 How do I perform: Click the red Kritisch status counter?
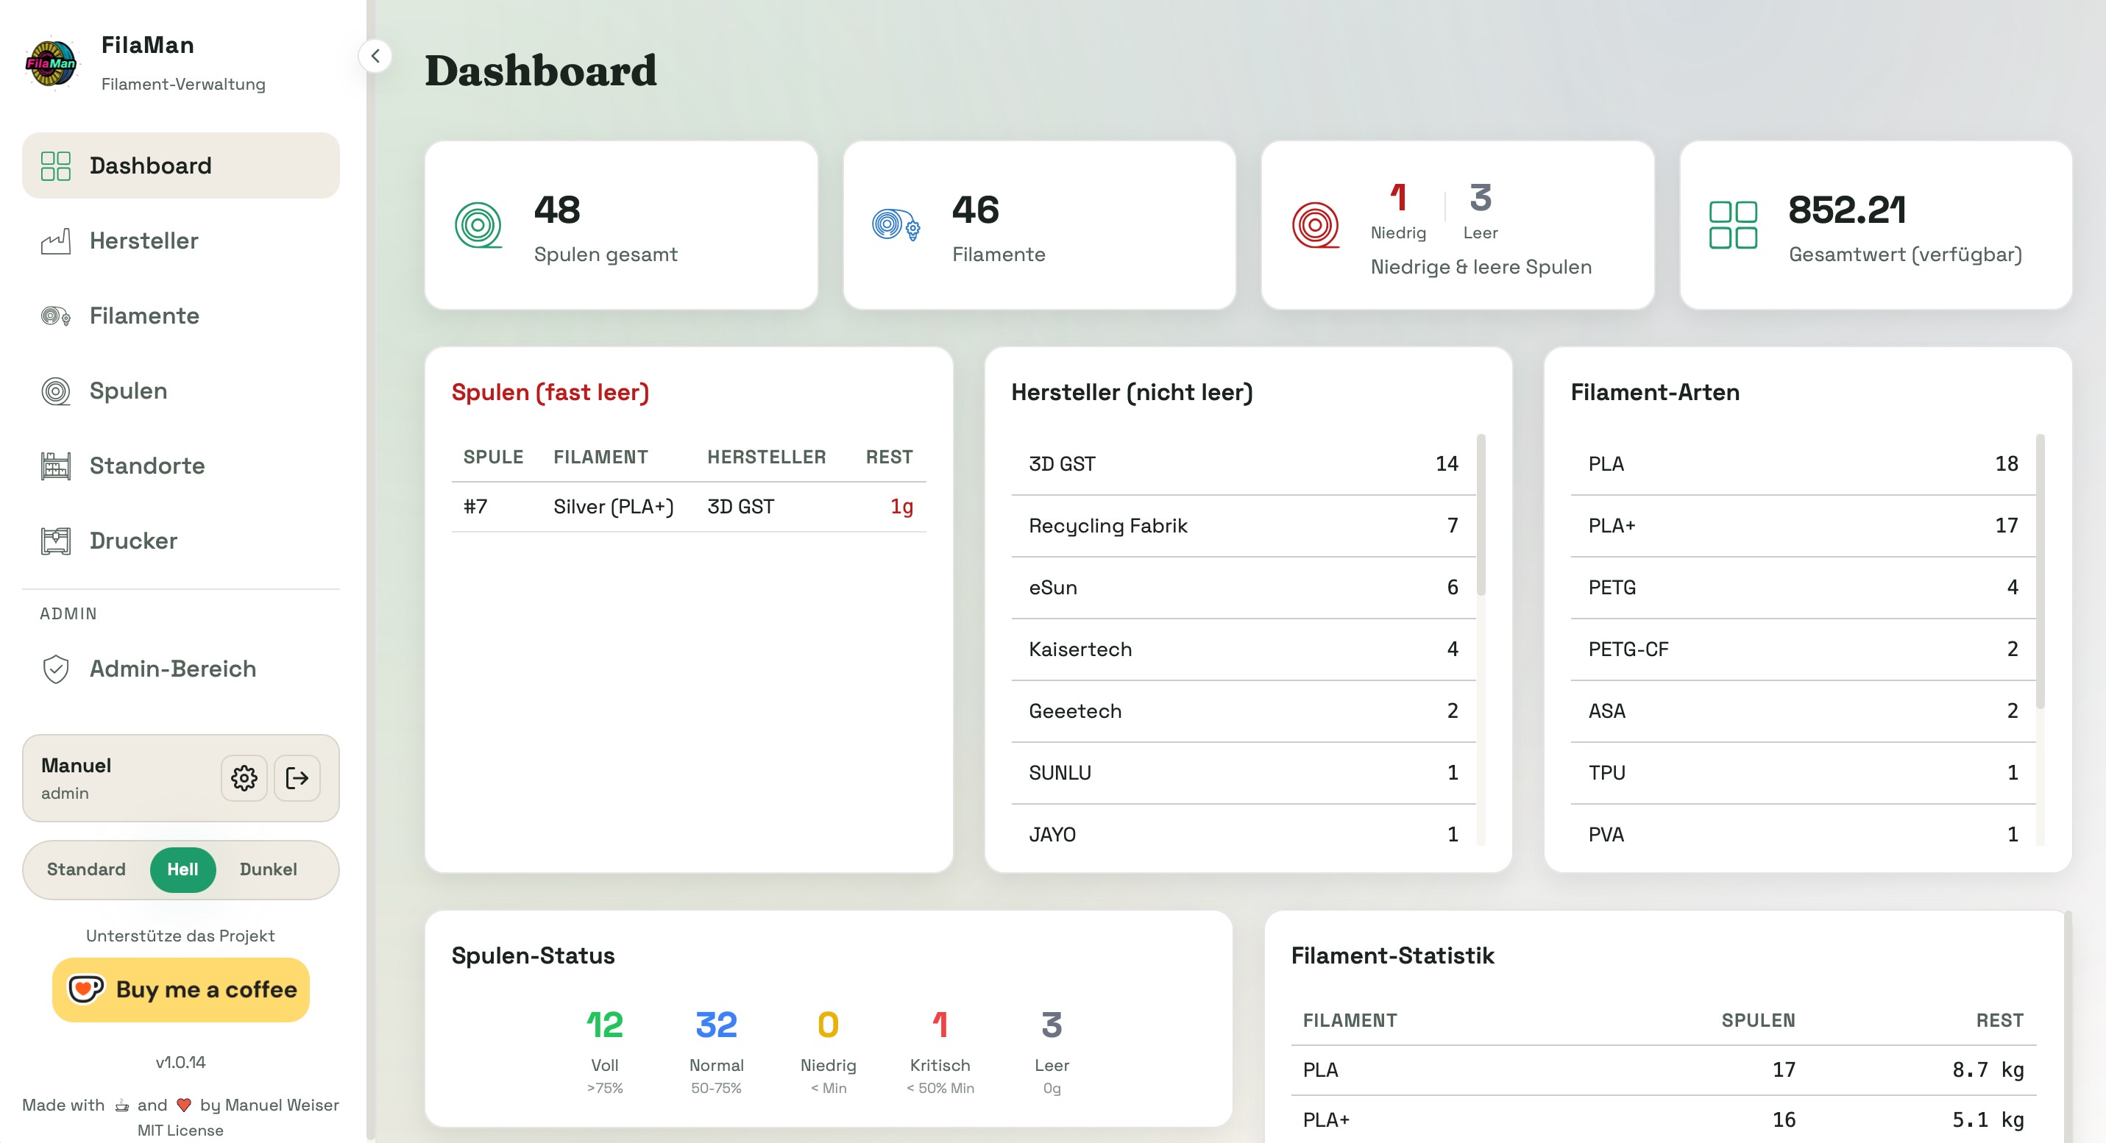(940, 1027)
